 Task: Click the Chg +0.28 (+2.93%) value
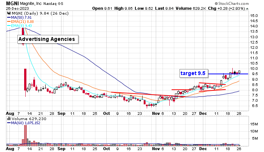226,8
